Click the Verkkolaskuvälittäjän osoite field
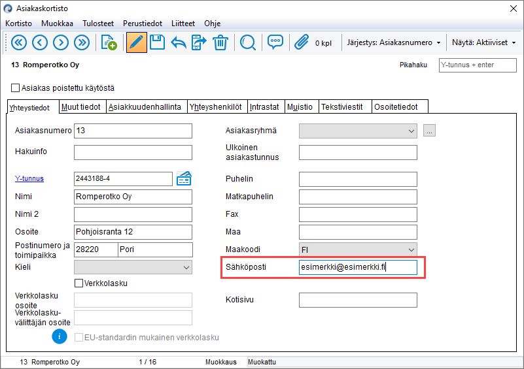The image size is (524, 369). click(x=133, y=317)
